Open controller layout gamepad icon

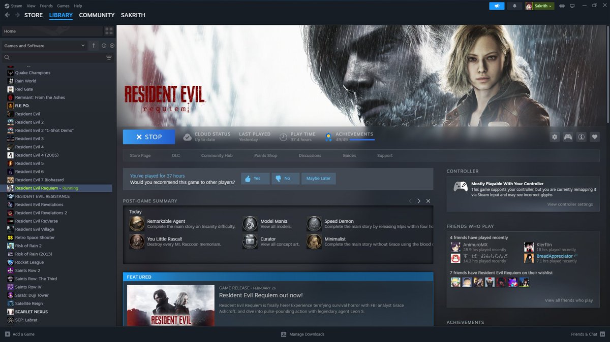[x=568, y=137]
